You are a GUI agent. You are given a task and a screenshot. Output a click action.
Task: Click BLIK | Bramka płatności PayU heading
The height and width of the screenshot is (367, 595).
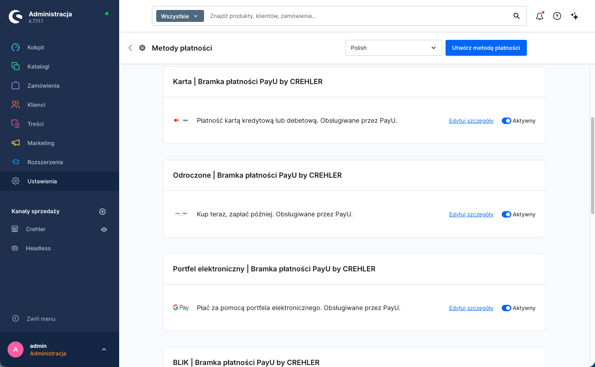point(246,363)
